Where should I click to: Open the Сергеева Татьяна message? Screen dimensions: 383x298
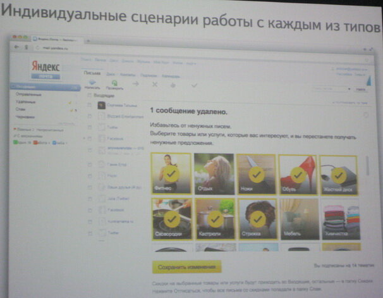[122, 106]
